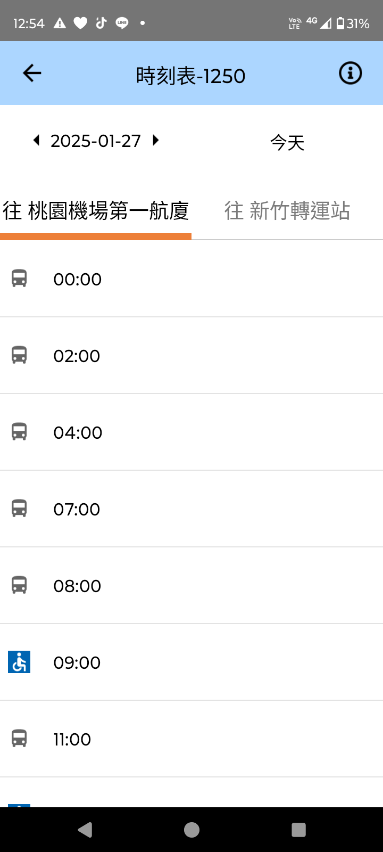Go to previous date with left arrow
This screenshot has width=383, height=852.
36,140
